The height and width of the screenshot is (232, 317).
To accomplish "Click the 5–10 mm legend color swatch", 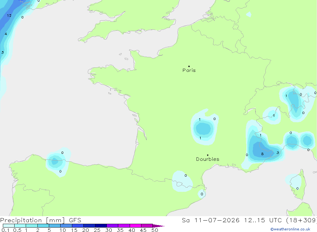I will point(55,226).
